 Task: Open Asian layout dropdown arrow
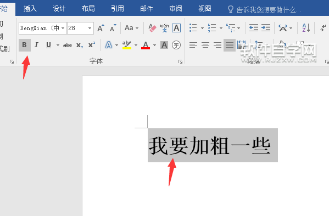pos(291,28)
